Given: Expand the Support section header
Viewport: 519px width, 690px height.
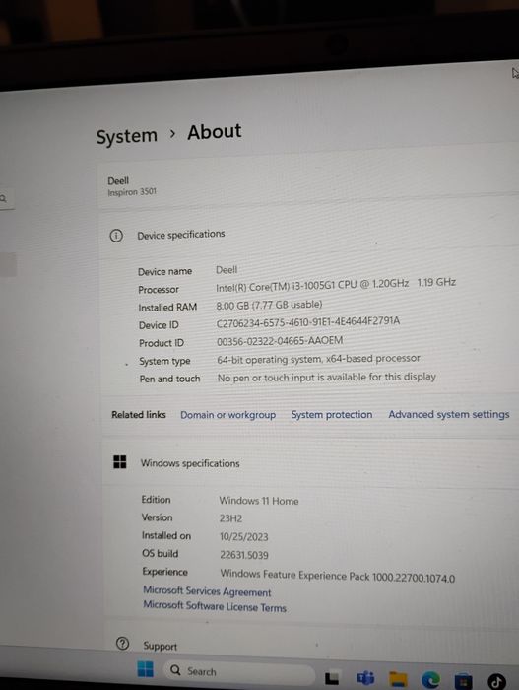Looking at the screenshot, I should pos(312,645).
